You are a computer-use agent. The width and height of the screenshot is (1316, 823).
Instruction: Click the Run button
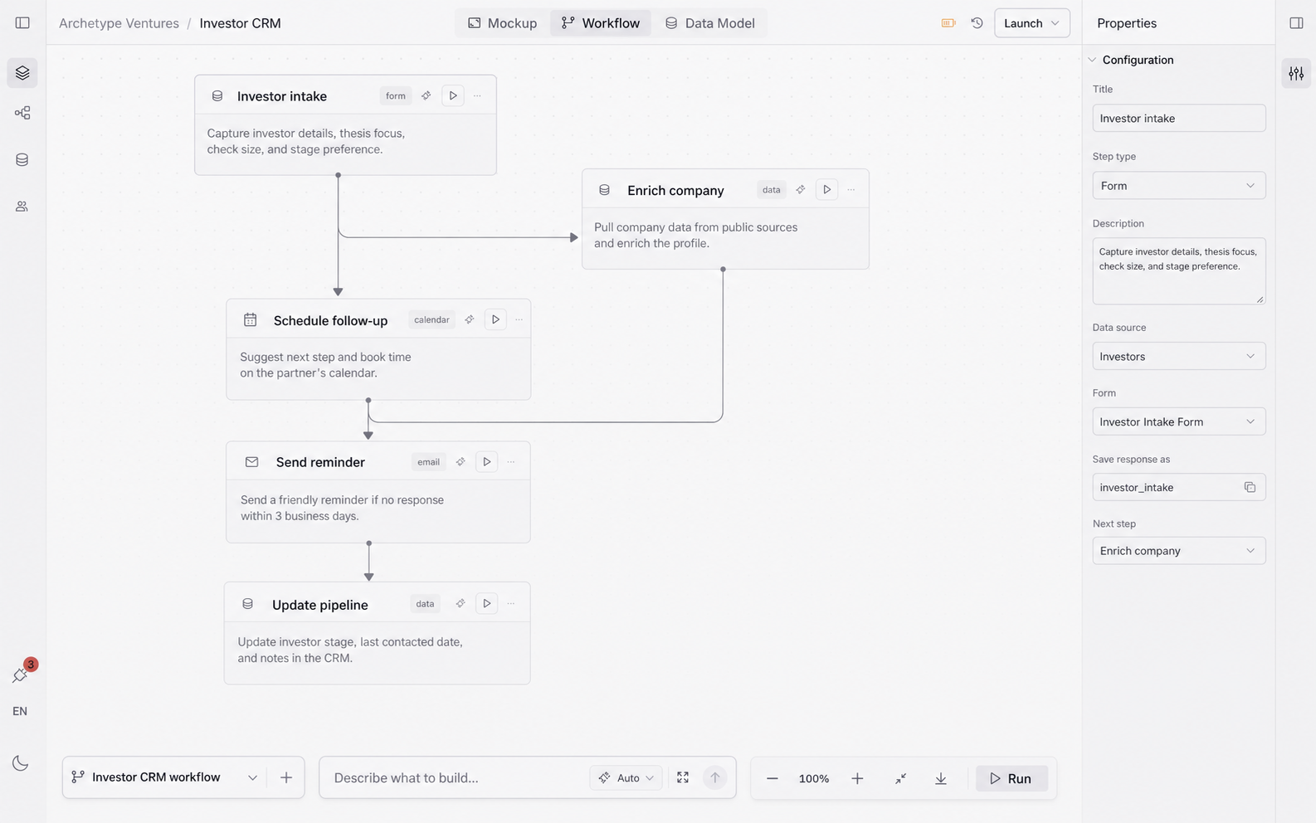tap(1011, 778)
